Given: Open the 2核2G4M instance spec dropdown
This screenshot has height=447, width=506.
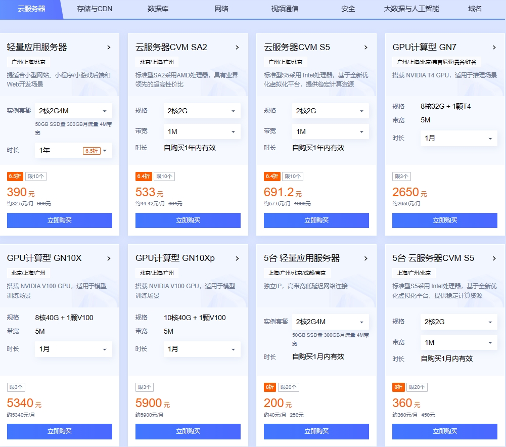Looking at the screenshot, I should pos(73,110).
